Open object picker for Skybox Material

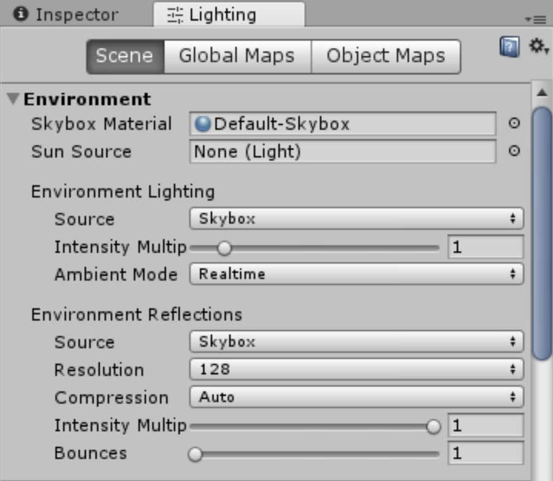[514, 123]
